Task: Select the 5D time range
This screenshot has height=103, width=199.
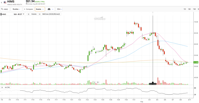Action: pyautogui.click(x=189, y=9)
